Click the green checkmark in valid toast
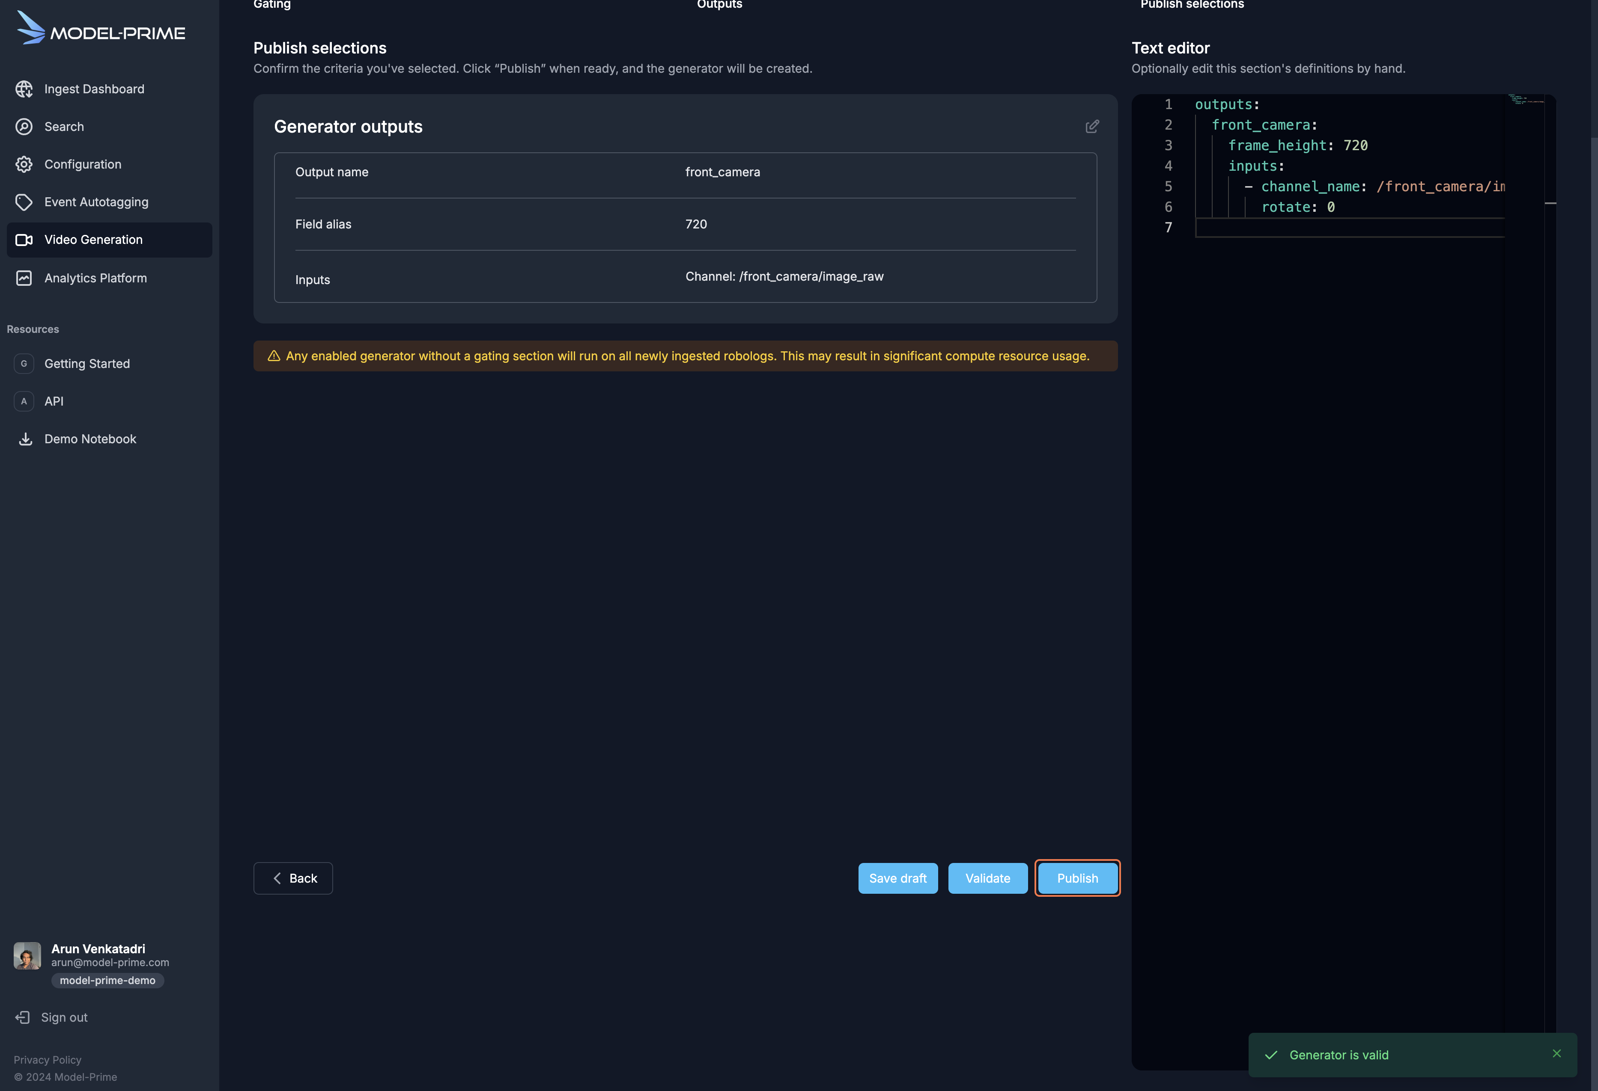1598x1091 pixels. [1271, 1055]
